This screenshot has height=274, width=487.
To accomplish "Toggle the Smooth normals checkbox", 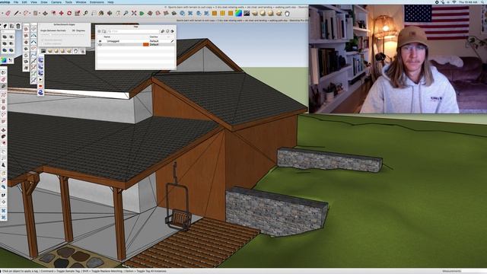I will (x=43, y=40).
